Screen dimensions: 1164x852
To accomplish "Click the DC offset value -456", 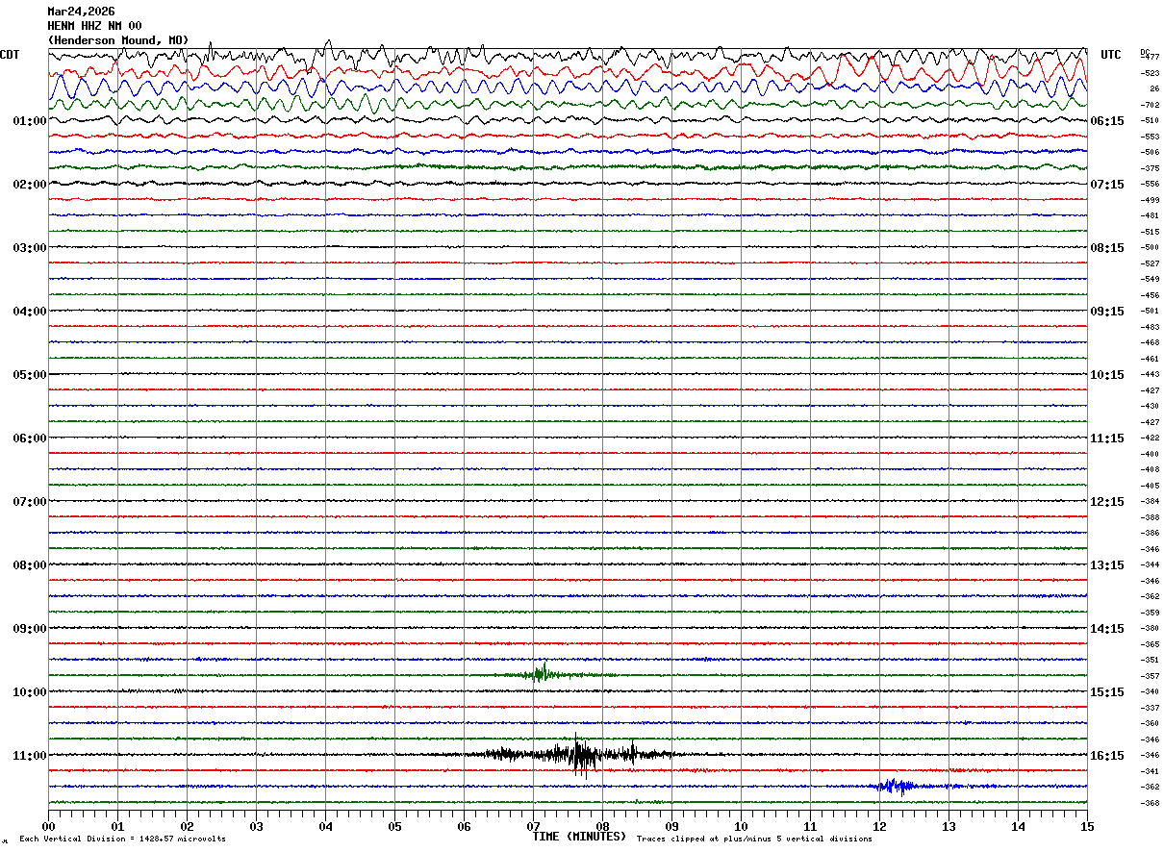I will (1150, 295).
